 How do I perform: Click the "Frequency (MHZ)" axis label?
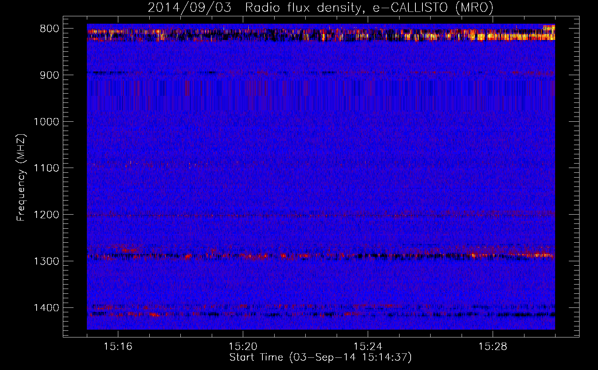pyautogui.click(x=21, y=178)
